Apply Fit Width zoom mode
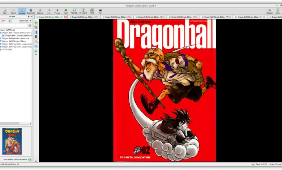Screen dimensions: 282x170 point(74,11)
